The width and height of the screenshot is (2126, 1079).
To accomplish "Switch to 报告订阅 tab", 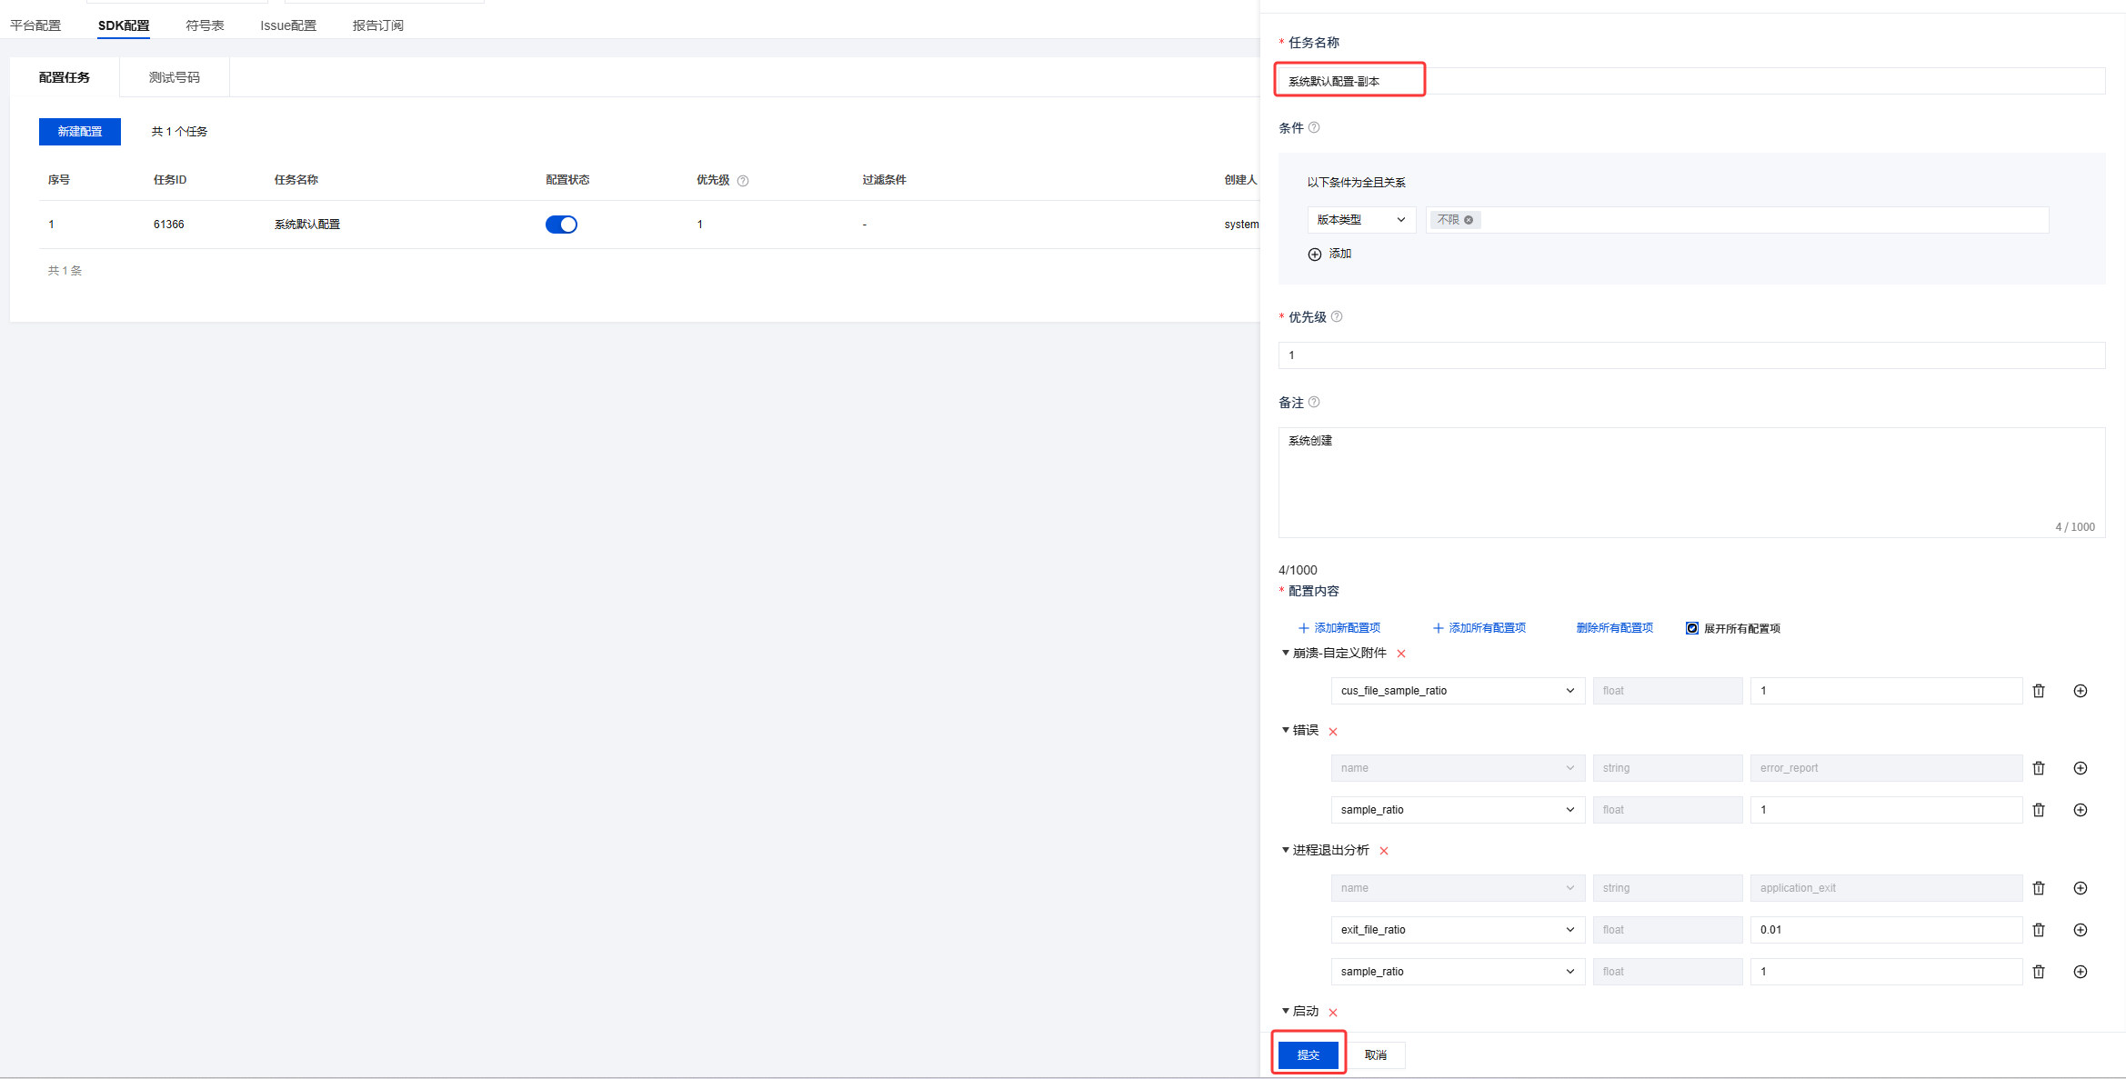I will (378, 25).
